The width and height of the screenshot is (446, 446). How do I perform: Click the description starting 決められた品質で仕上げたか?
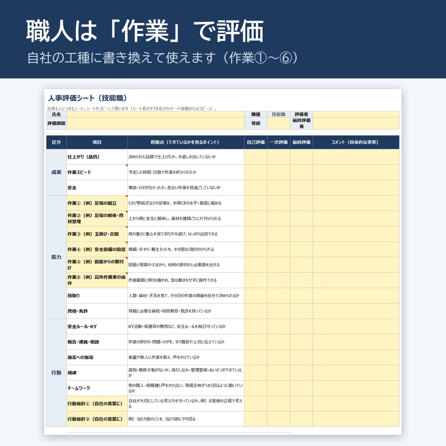click(x=186, y=157)
